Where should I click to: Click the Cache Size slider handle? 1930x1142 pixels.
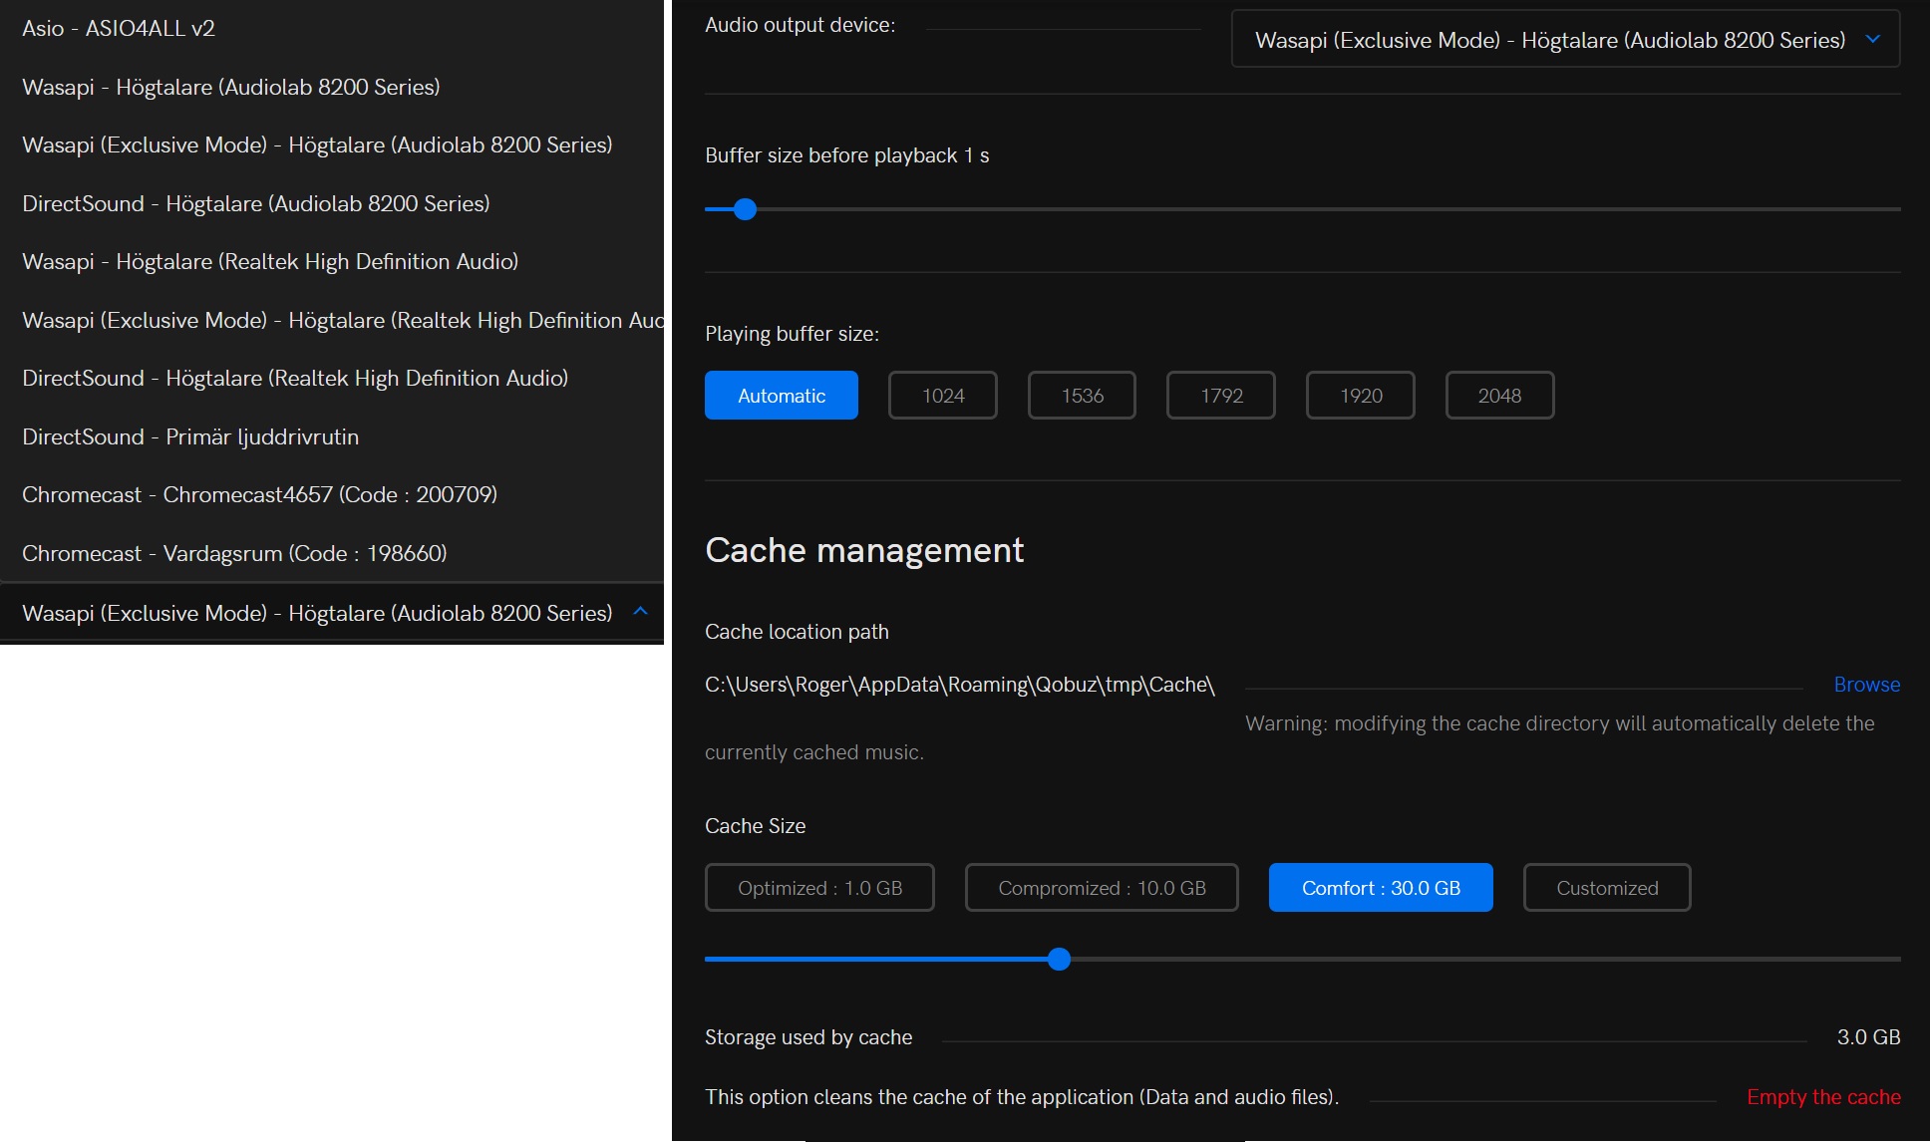click(1059, 960)
